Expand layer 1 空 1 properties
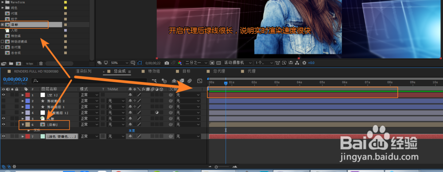The image size is (443, 172). coord(23,95)
